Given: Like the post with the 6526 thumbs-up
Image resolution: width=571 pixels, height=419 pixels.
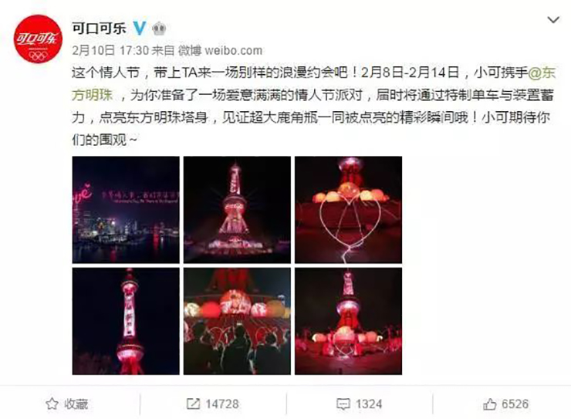Looking at the screenshot, I should 489,404.
